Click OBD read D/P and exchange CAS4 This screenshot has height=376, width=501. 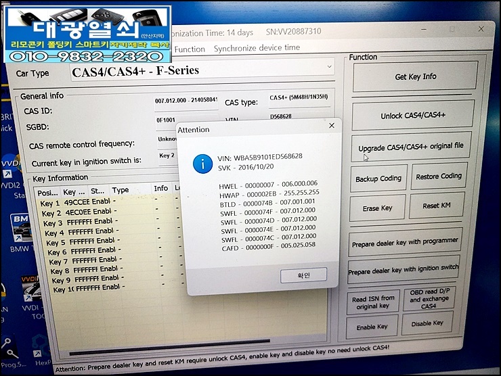429,299
